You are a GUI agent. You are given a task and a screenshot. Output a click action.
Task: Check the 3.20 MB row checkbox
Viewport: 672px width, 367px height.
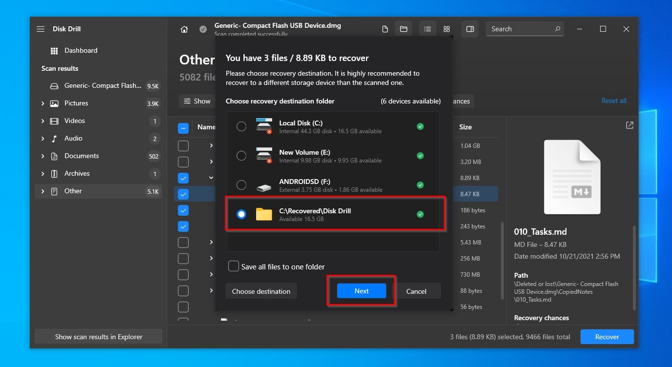[x=183, y=162]
